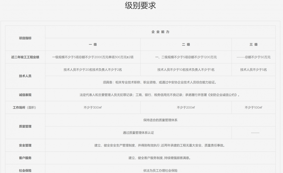Click the cell mentioning 总额不少于1200万元
This screenshot has height=173, width=283.
click(186, 57)
